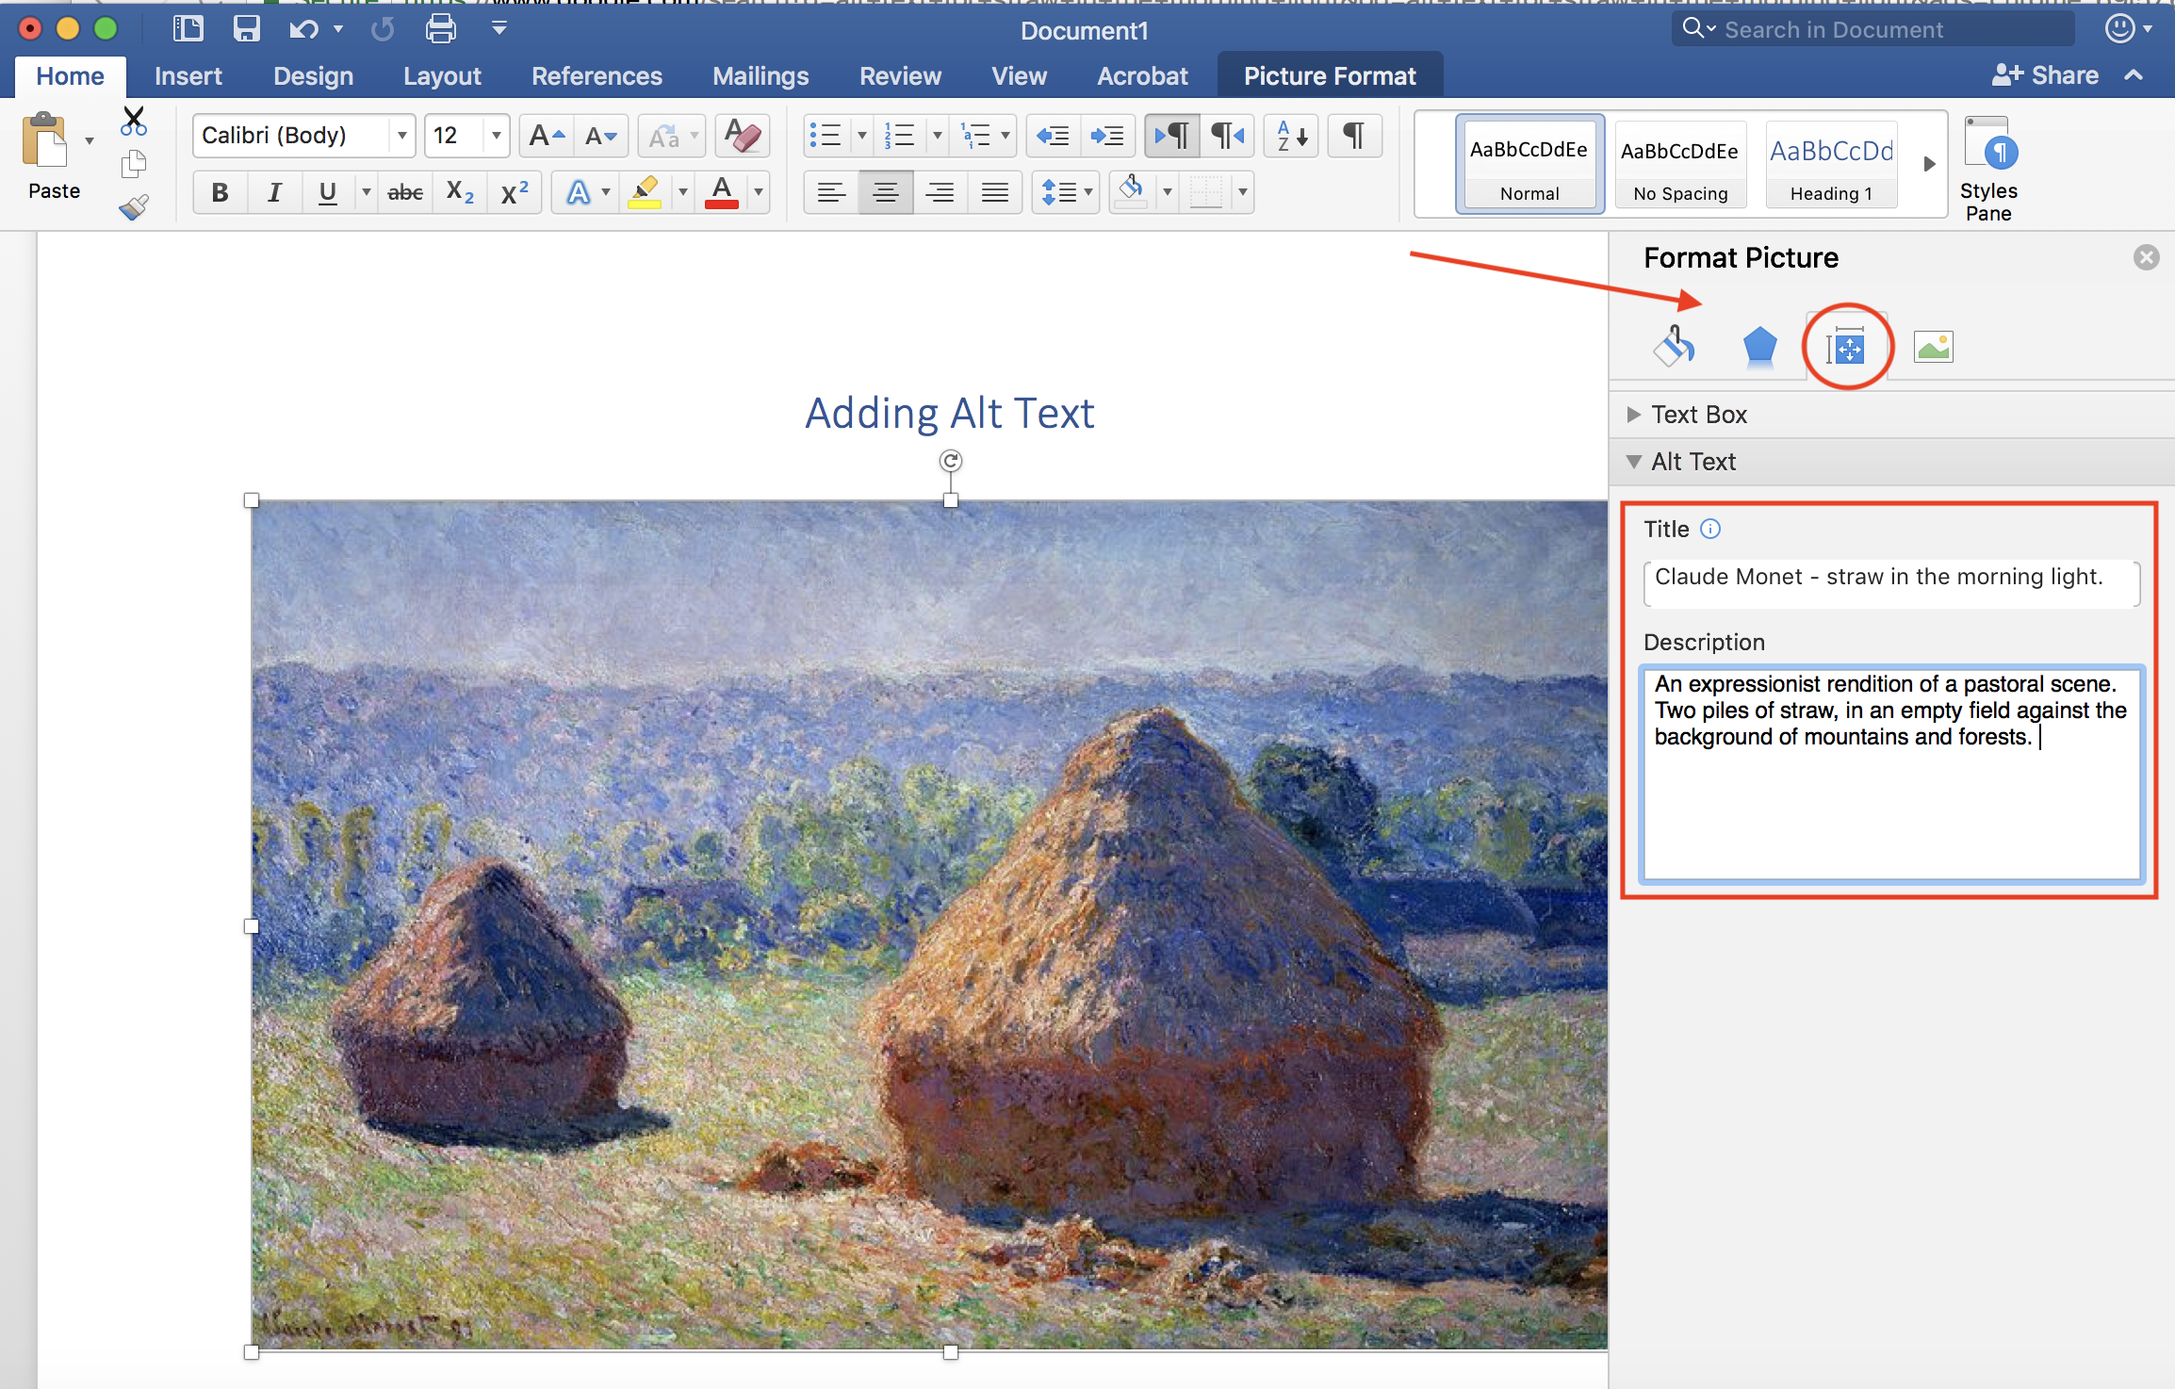This screenshot has height=1389, width=2175.
Task: Apply the Normal style
Action: [1529, 164]
